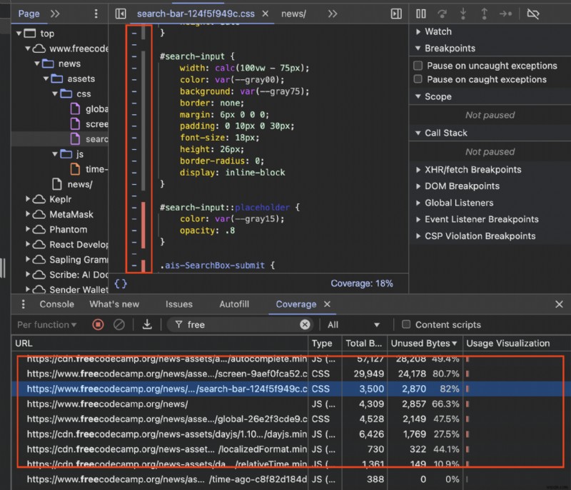Open the Per function dropdown
The width and height of the screenshot is (571, 490).
tap(46, 325)
